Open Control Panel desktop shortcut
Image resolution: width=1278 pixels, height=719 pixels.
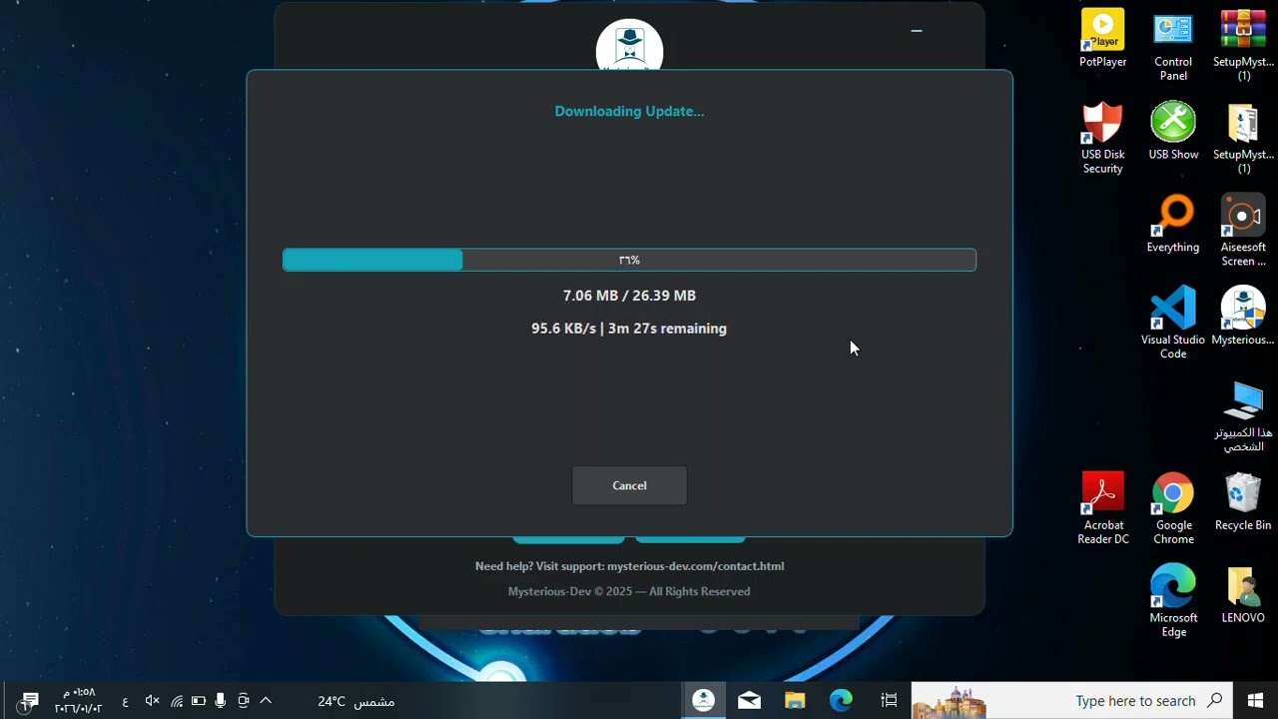(x=1173, y=47)
